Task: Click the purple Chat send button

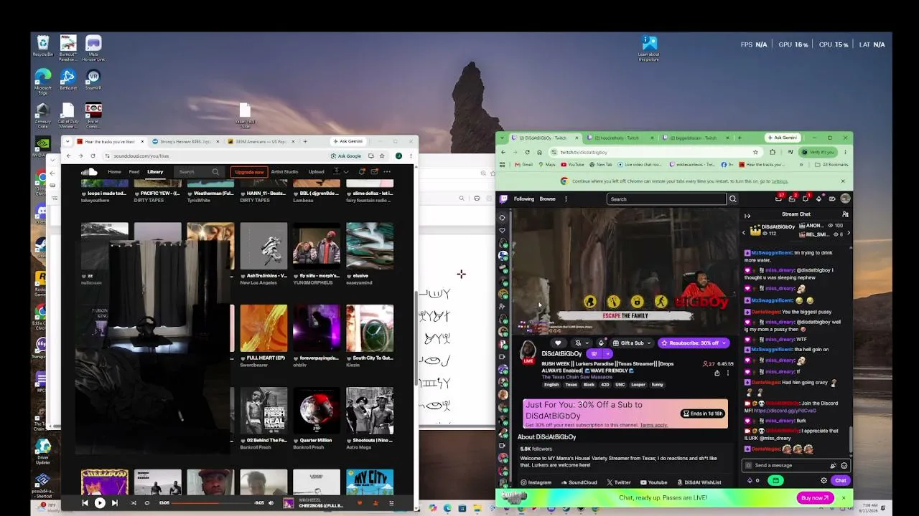Action: 840,481
